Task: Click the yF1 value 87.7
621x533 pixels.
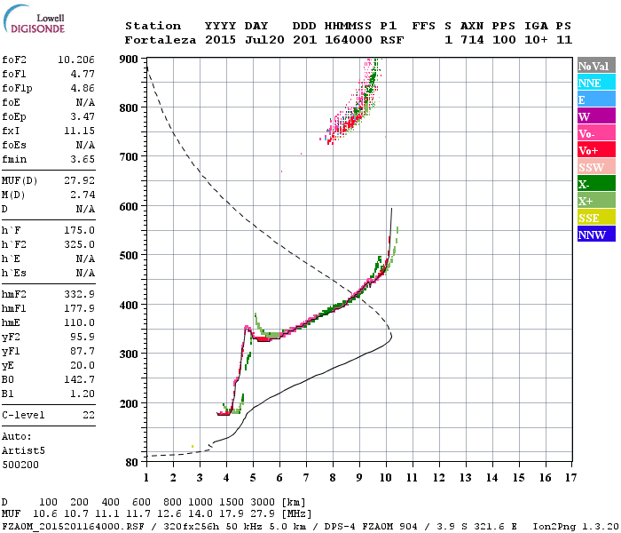Action: pos(83,352)
